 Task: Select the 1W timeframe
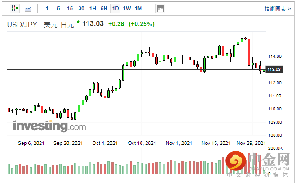tap(127, 9)
